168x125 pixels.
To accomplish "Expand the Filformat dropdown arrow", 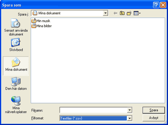I will click(x=130, y=118).
